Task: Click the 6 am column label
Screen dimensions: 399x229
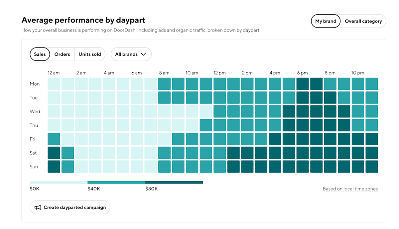Action: coord(136,73)
